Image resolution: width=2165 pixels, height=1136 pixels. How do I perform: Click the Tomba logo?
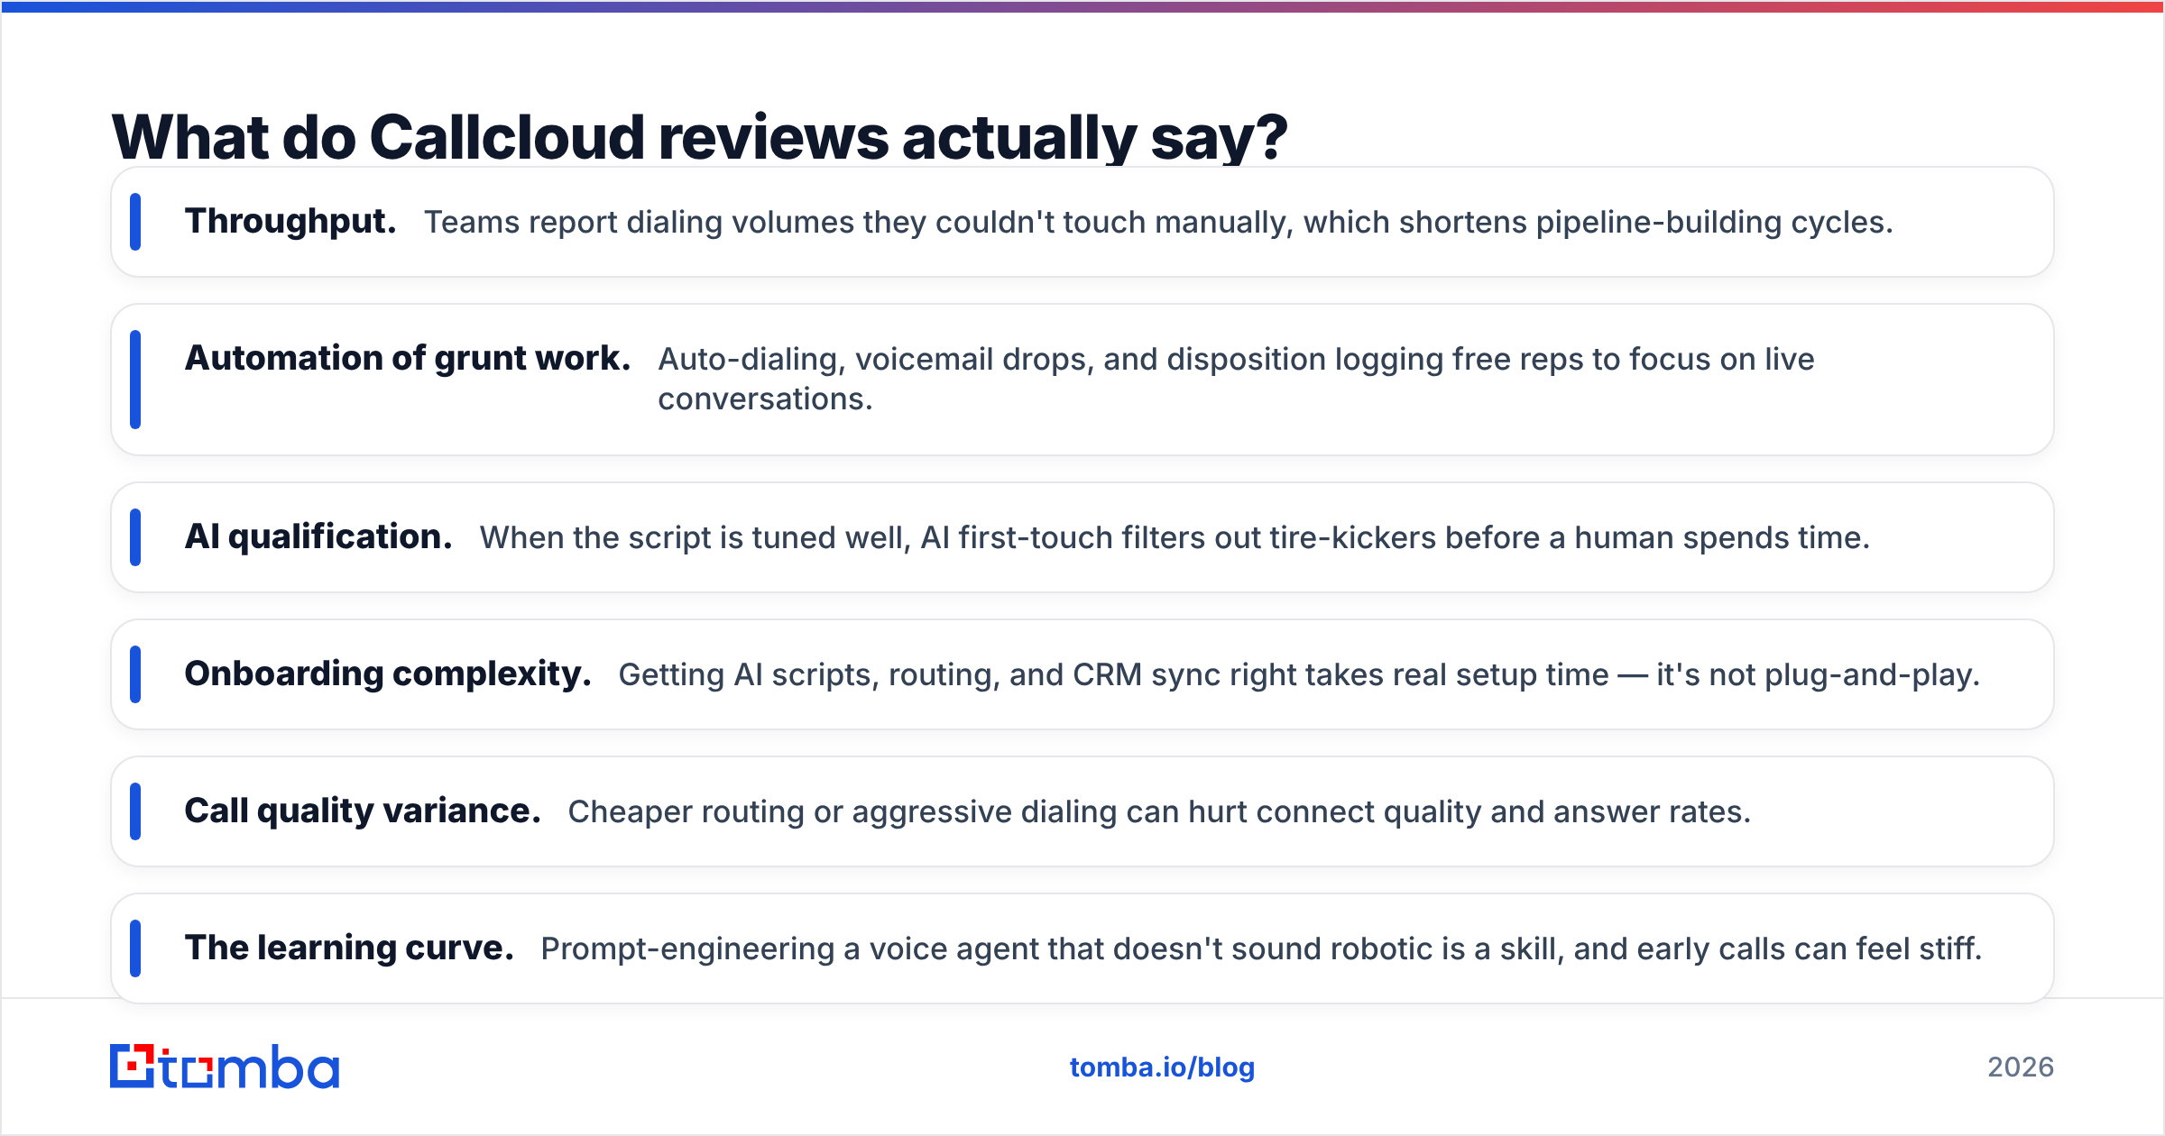click(225, 1067)
